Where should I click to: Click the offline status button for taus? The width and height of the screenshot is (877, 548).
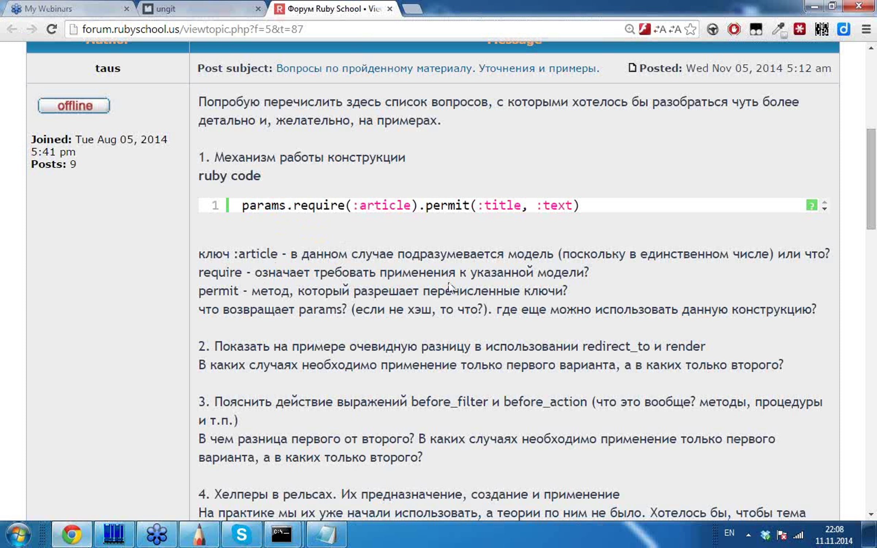74,106
